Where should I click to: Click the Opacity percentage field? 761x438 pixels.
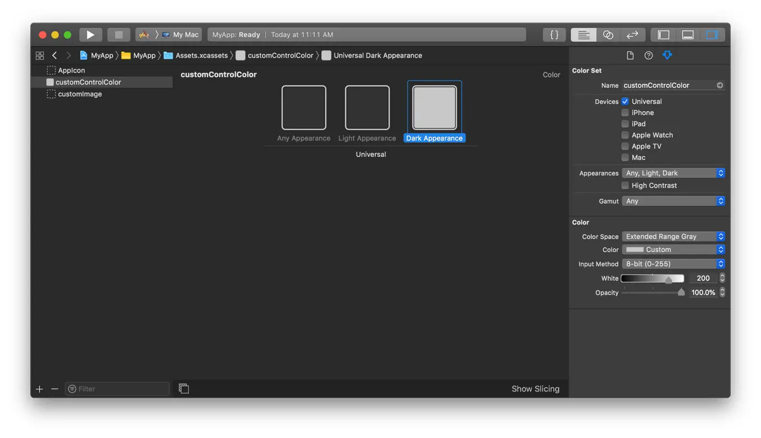click(x=703, y=292)
